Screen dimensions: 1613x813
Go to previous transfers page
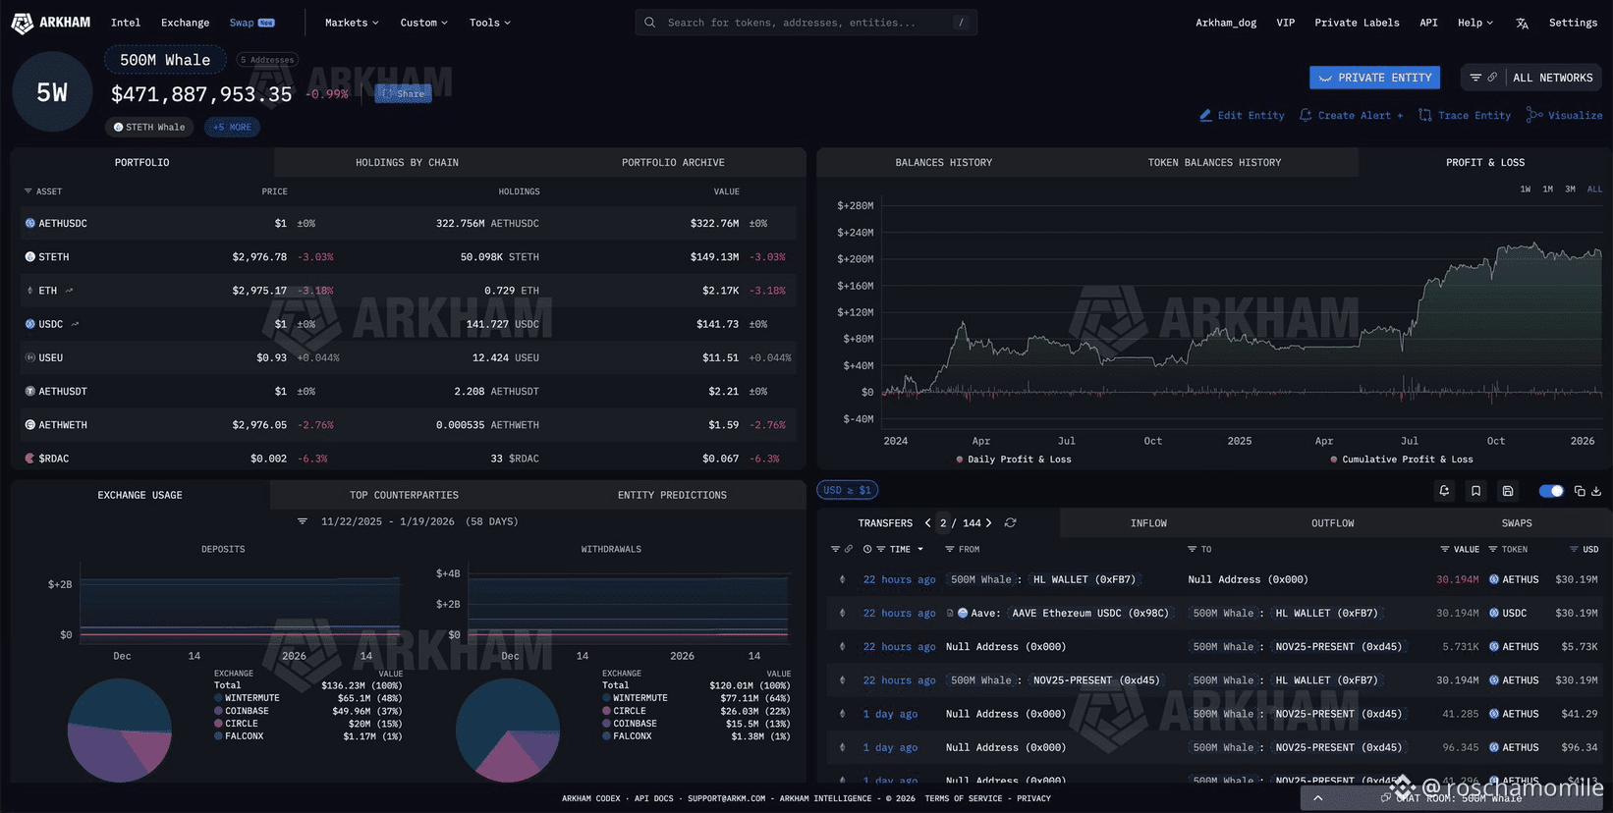[927, 523]
